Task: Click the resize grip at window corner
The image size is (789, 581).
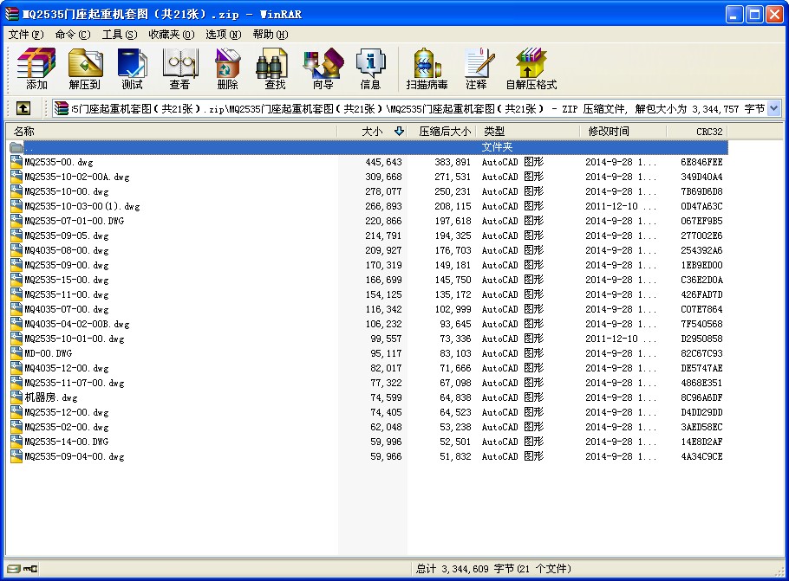Action: point(780,572)
